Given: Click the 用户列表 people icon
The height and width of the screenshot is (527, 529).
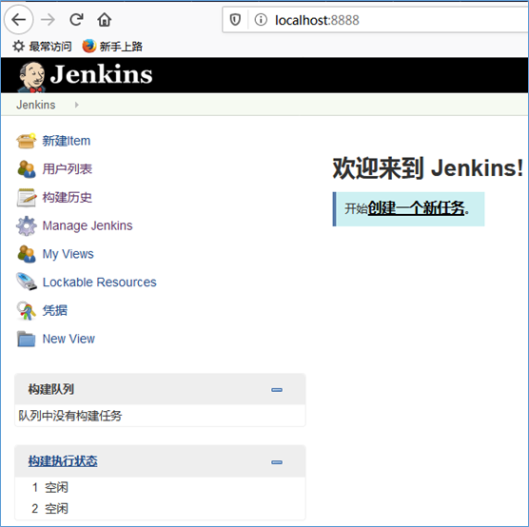Looking at the screenshot, I should point(26,169).
